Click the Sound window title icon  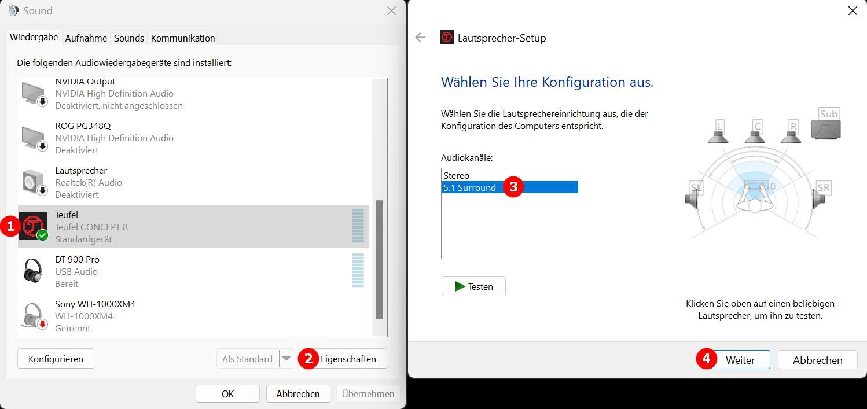coord(14,10)
